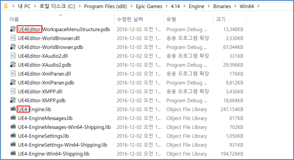Select file UE4-Engine.lib
This screenshot has width=294, height=160.
tap(35, 110)
